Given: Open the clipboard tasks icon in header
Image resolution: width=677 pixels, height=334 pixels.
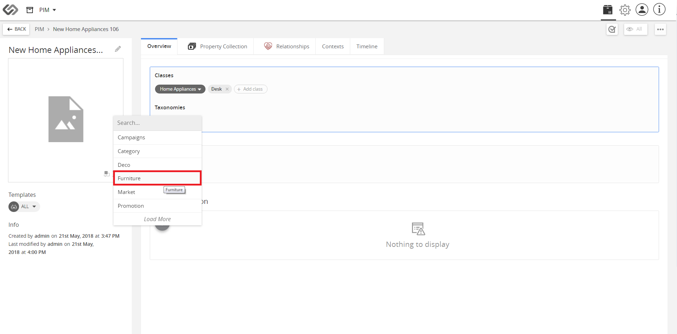Looking at the screenshot, I should point(608,10).
